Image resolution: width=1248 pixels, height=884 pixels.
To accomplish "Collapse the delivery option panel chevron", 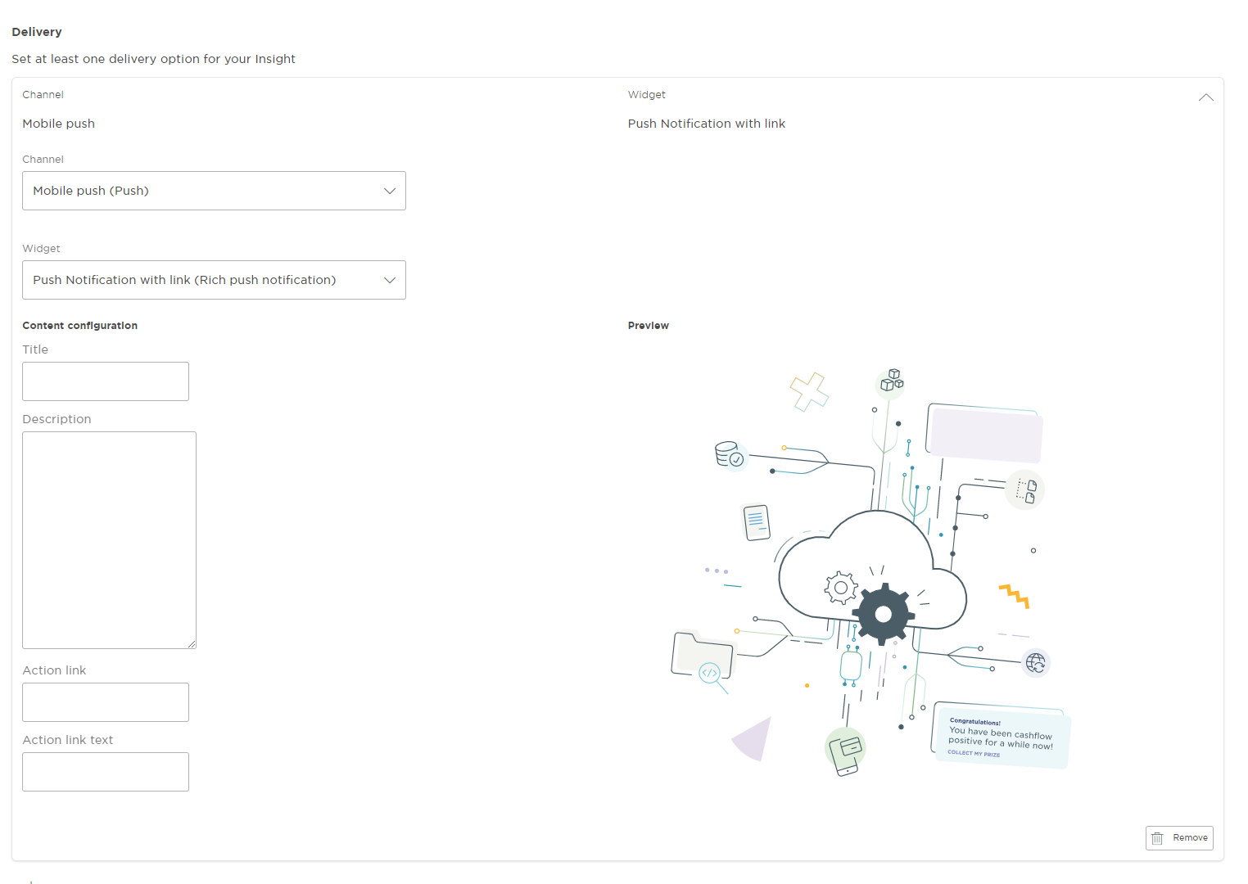I will pos(1205,97).
